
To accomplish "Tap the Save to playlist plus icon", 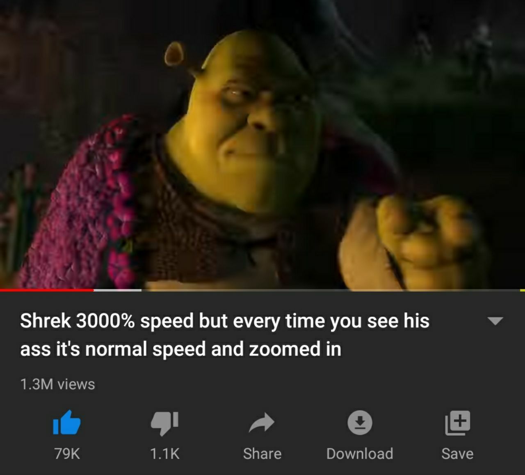I will (457, 423).
